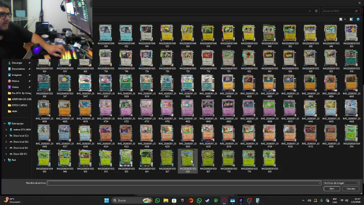Open Epic Games Launcher from the taskbar
This screenshot has height=205, width=364.
[183, 200]
